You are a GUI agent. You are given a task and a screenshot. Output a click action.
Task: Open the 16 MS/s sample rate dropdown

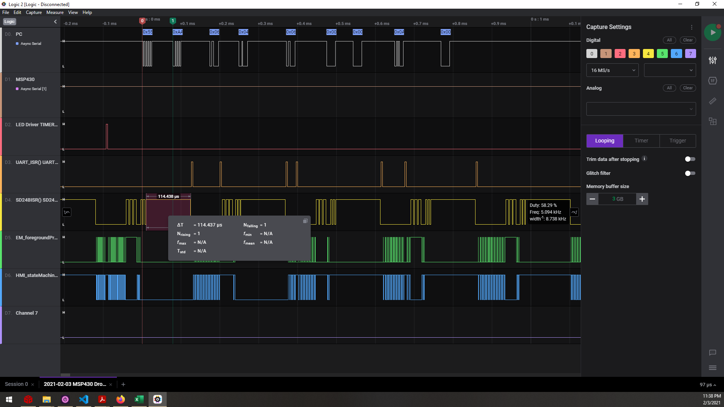[x=612, y=70]
